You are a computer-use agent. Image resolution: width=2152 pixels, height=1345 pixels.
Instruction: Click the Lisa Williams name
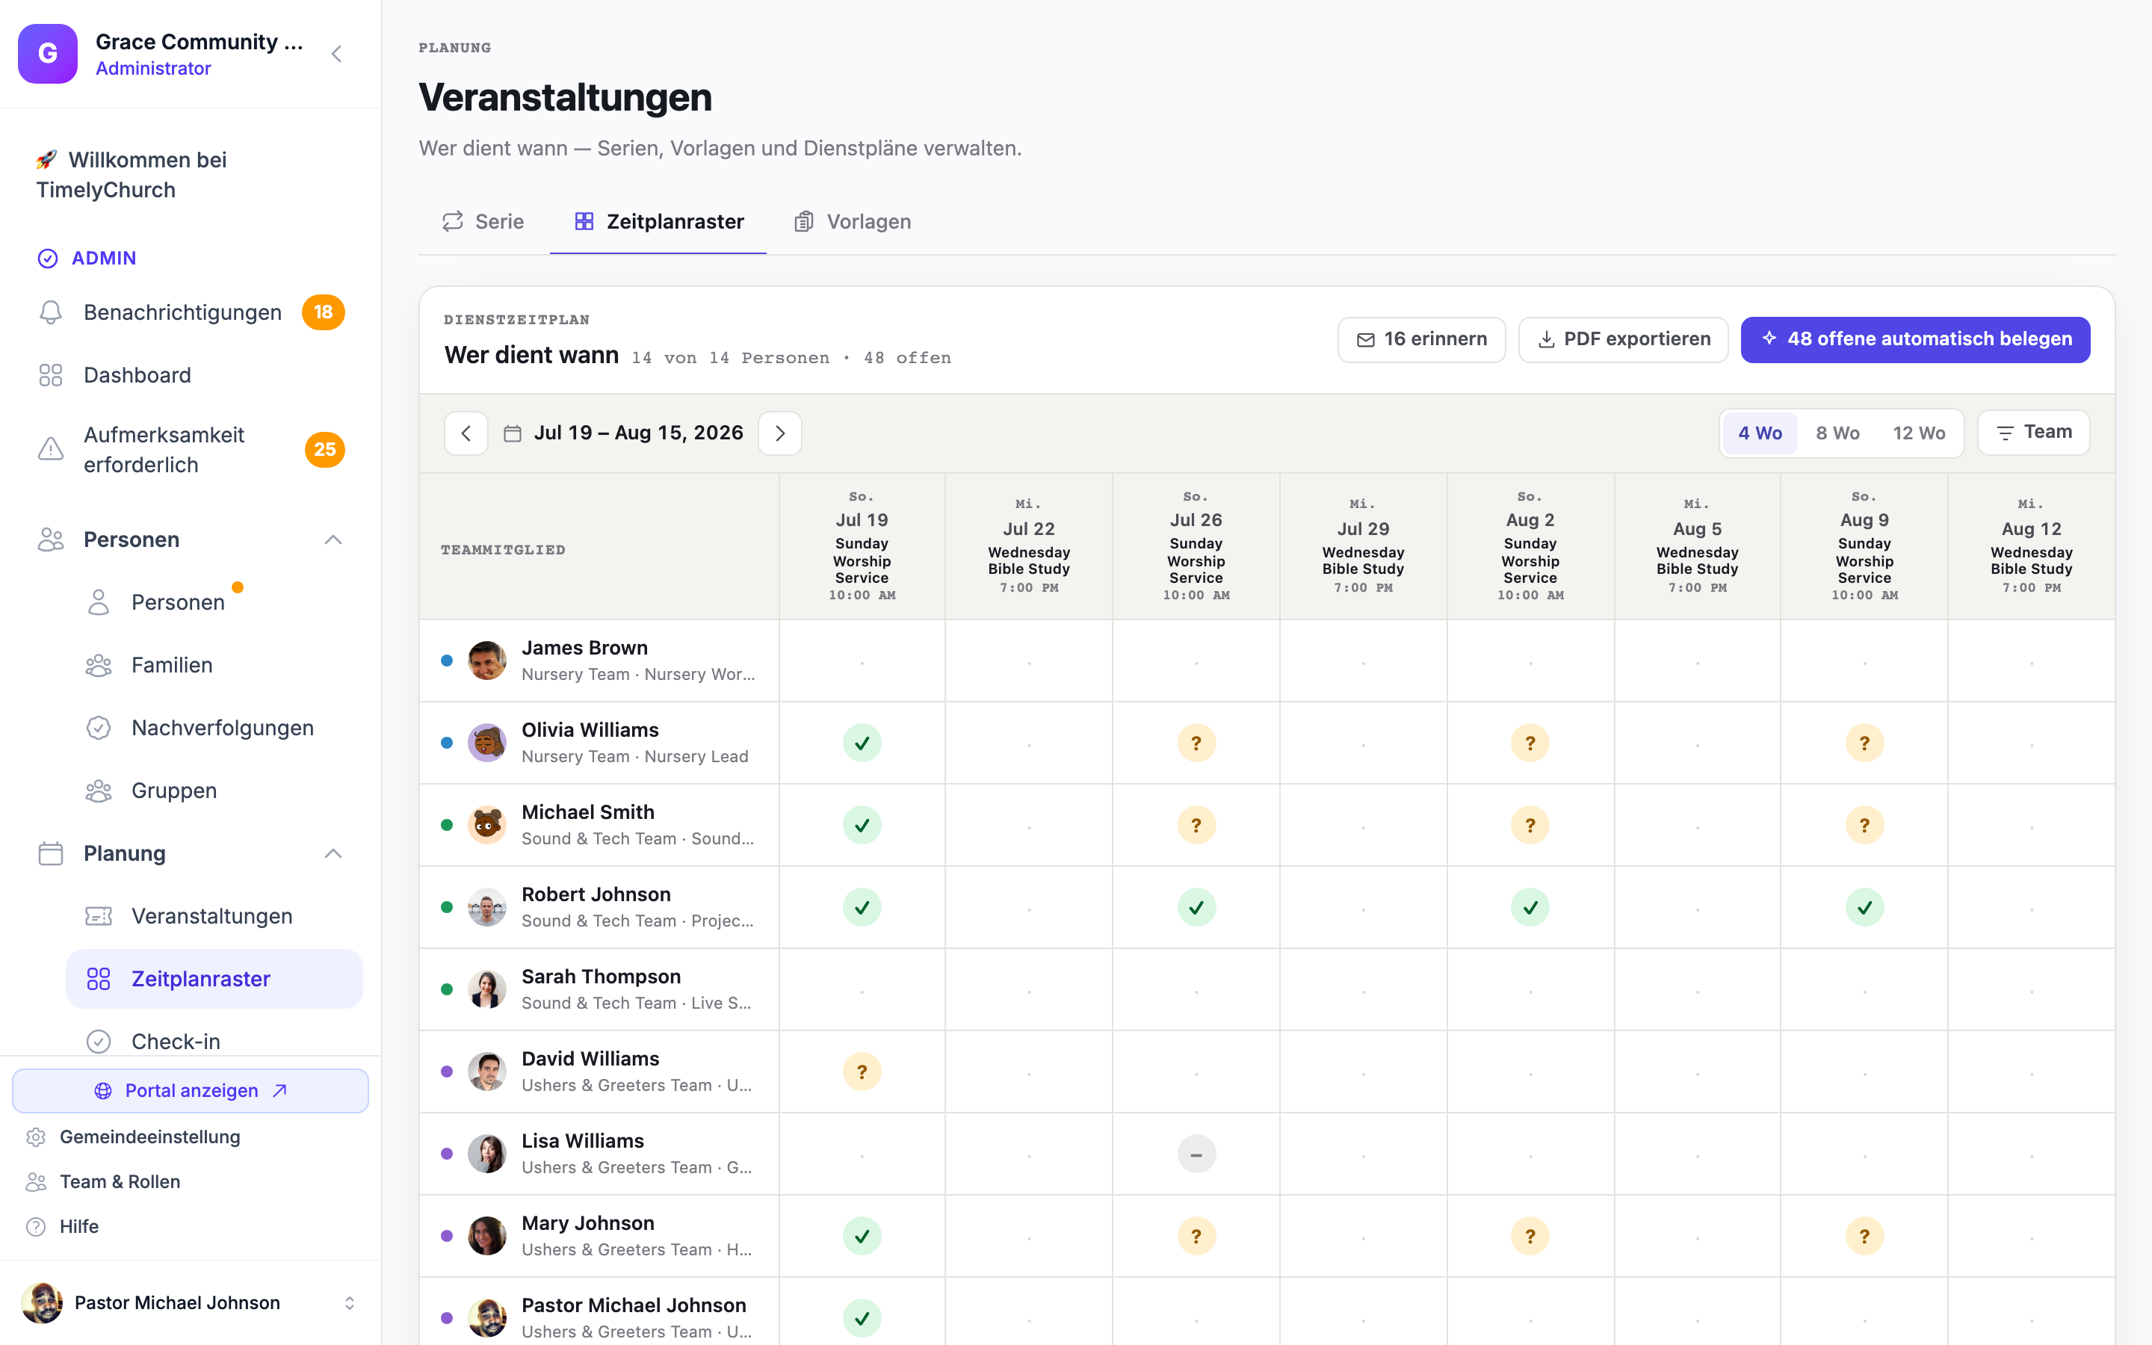[583, 1141]
